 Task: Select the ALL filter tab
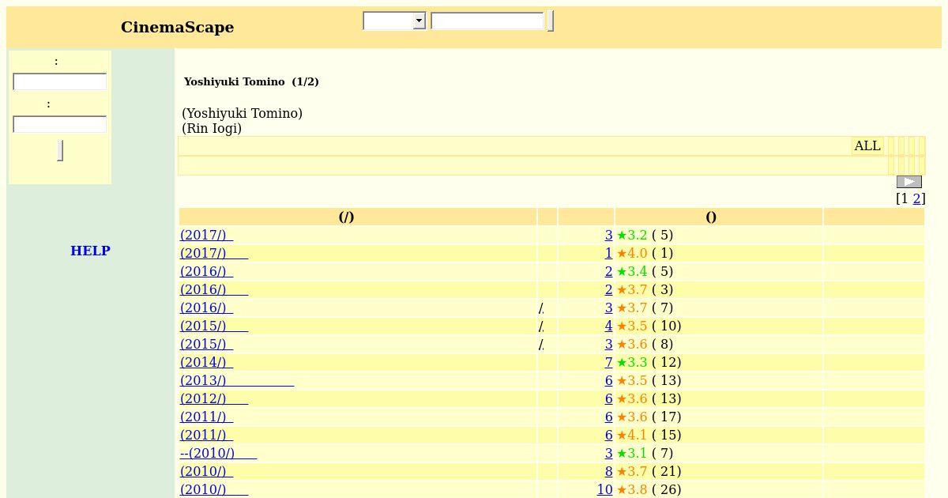click(x=867, y=145)
